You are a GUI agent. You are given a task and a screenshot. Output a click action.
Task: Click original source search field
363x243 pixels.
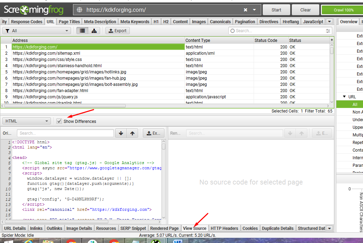65,133
